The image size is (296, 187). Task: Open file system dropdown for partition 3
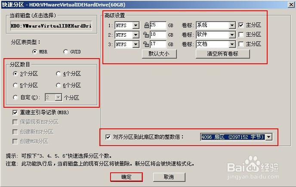tap(136, 44)
